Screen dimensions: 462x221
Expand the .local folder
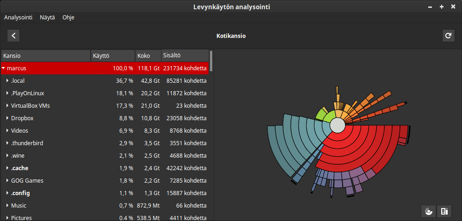7,81
